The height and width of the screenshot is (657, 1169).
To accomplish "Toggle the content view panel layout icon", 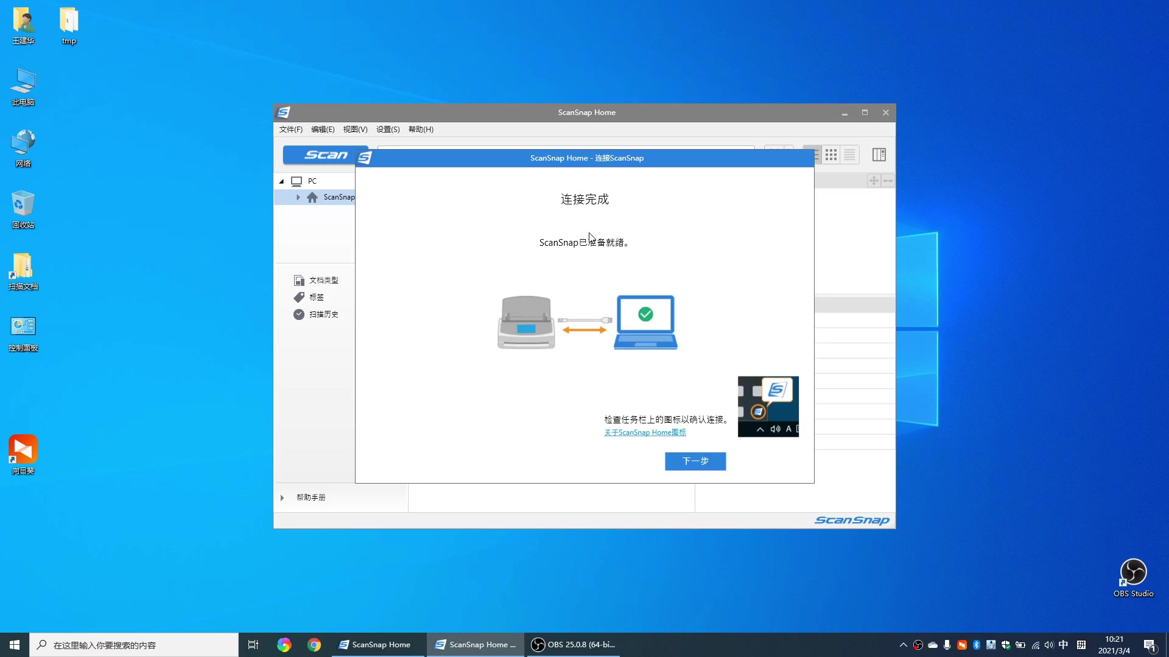I will pos(879,155).
